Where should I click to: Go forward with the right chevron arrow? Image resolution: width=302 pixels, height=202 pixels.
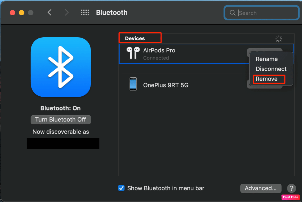[x=66, y=13]
